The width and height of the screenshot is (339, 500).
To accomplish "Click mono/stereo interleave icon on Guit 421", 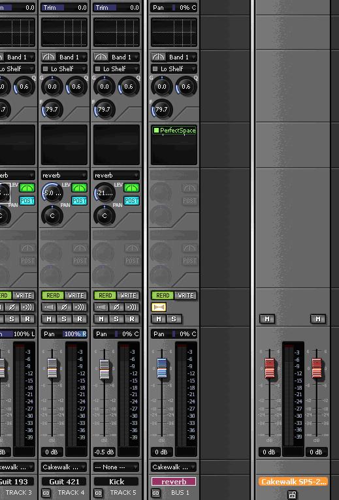I will (x=49, y=307).
